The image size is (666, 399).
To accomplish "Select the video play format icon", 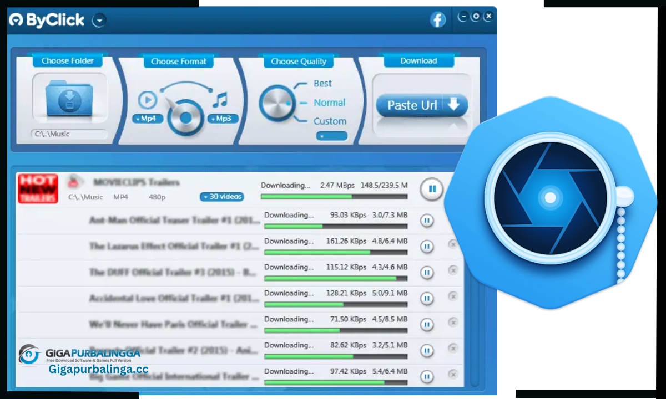I will (x=147, y=100).
